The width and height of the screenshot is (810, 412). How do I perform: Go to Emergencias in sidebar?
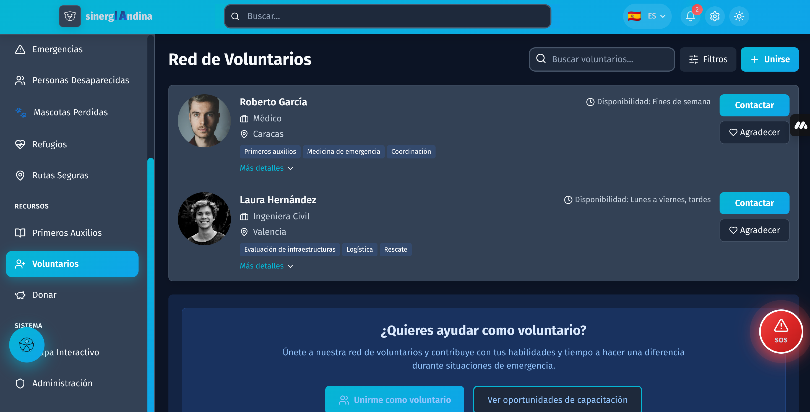[57, 49]
